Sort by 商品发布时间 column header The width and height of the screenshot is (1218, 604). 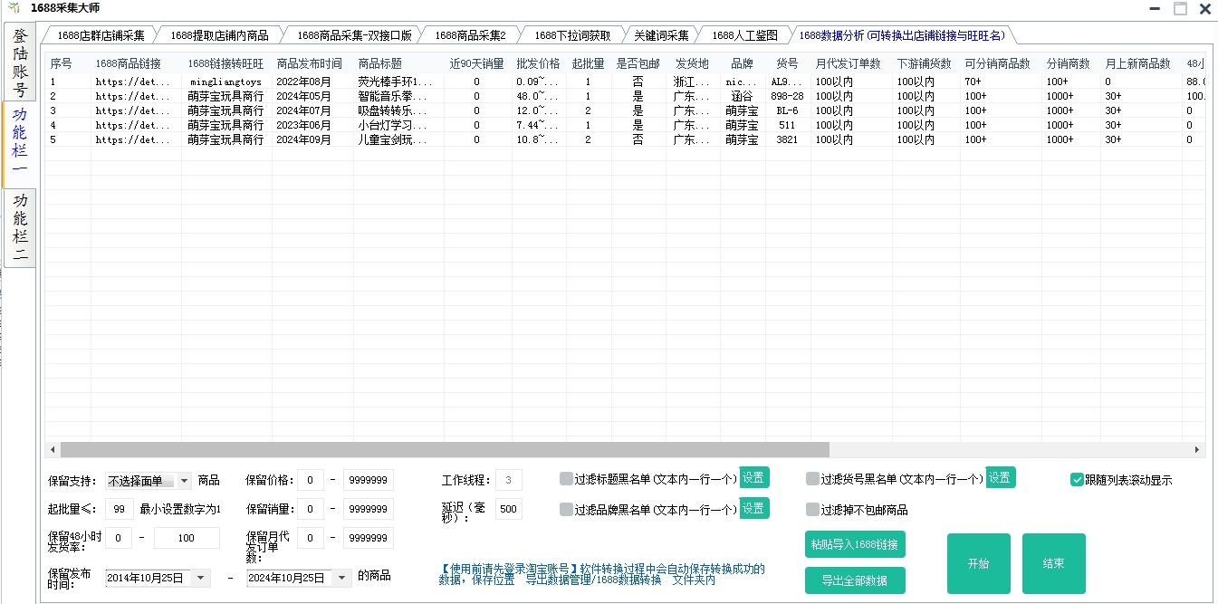(x=312, y=64)
